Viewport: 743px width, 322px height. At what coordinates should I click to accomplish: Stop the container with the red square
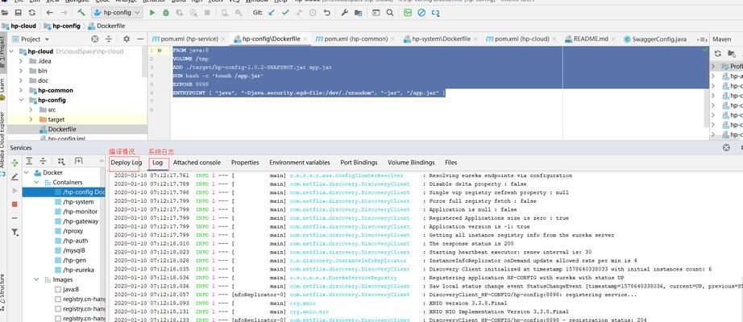[15, 204]
